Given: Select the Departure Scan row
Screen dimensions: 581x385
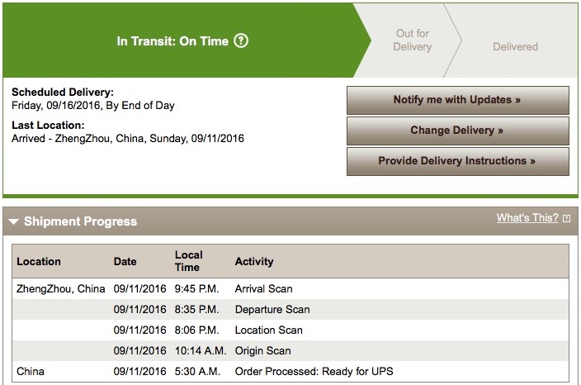Looking at the screenshot, I should 290,309.
